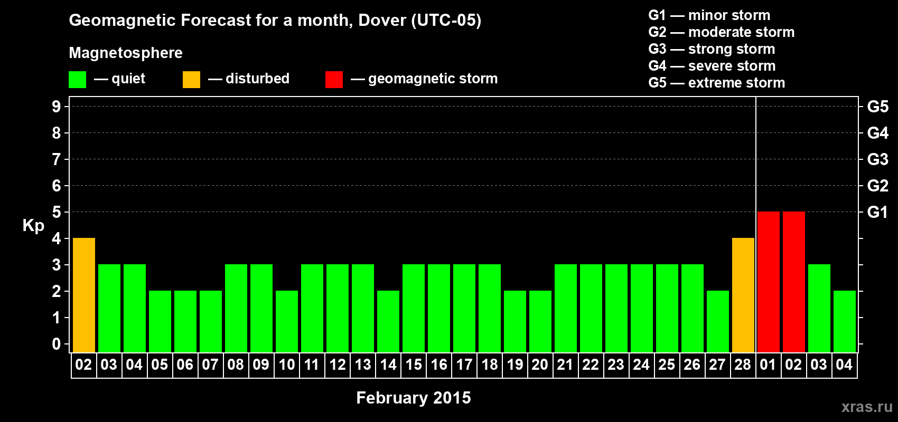The height and width of the screenshot is (422, 898).
Task: Select the 'G3 — strong storm' legend line
Action: pos(712,49)
